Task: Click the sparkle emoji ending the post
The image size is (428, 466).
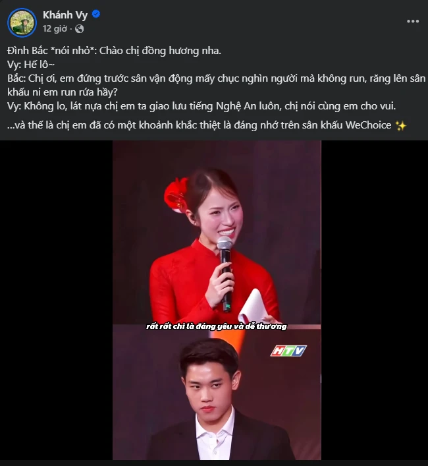Action: pyautogui.click(x=401, y=126)
